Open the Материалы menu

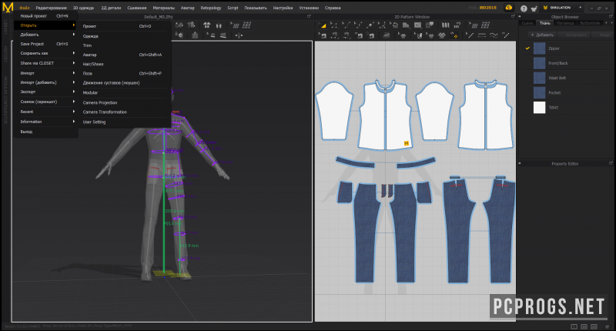pyautogui.click(x=163, y=8)
